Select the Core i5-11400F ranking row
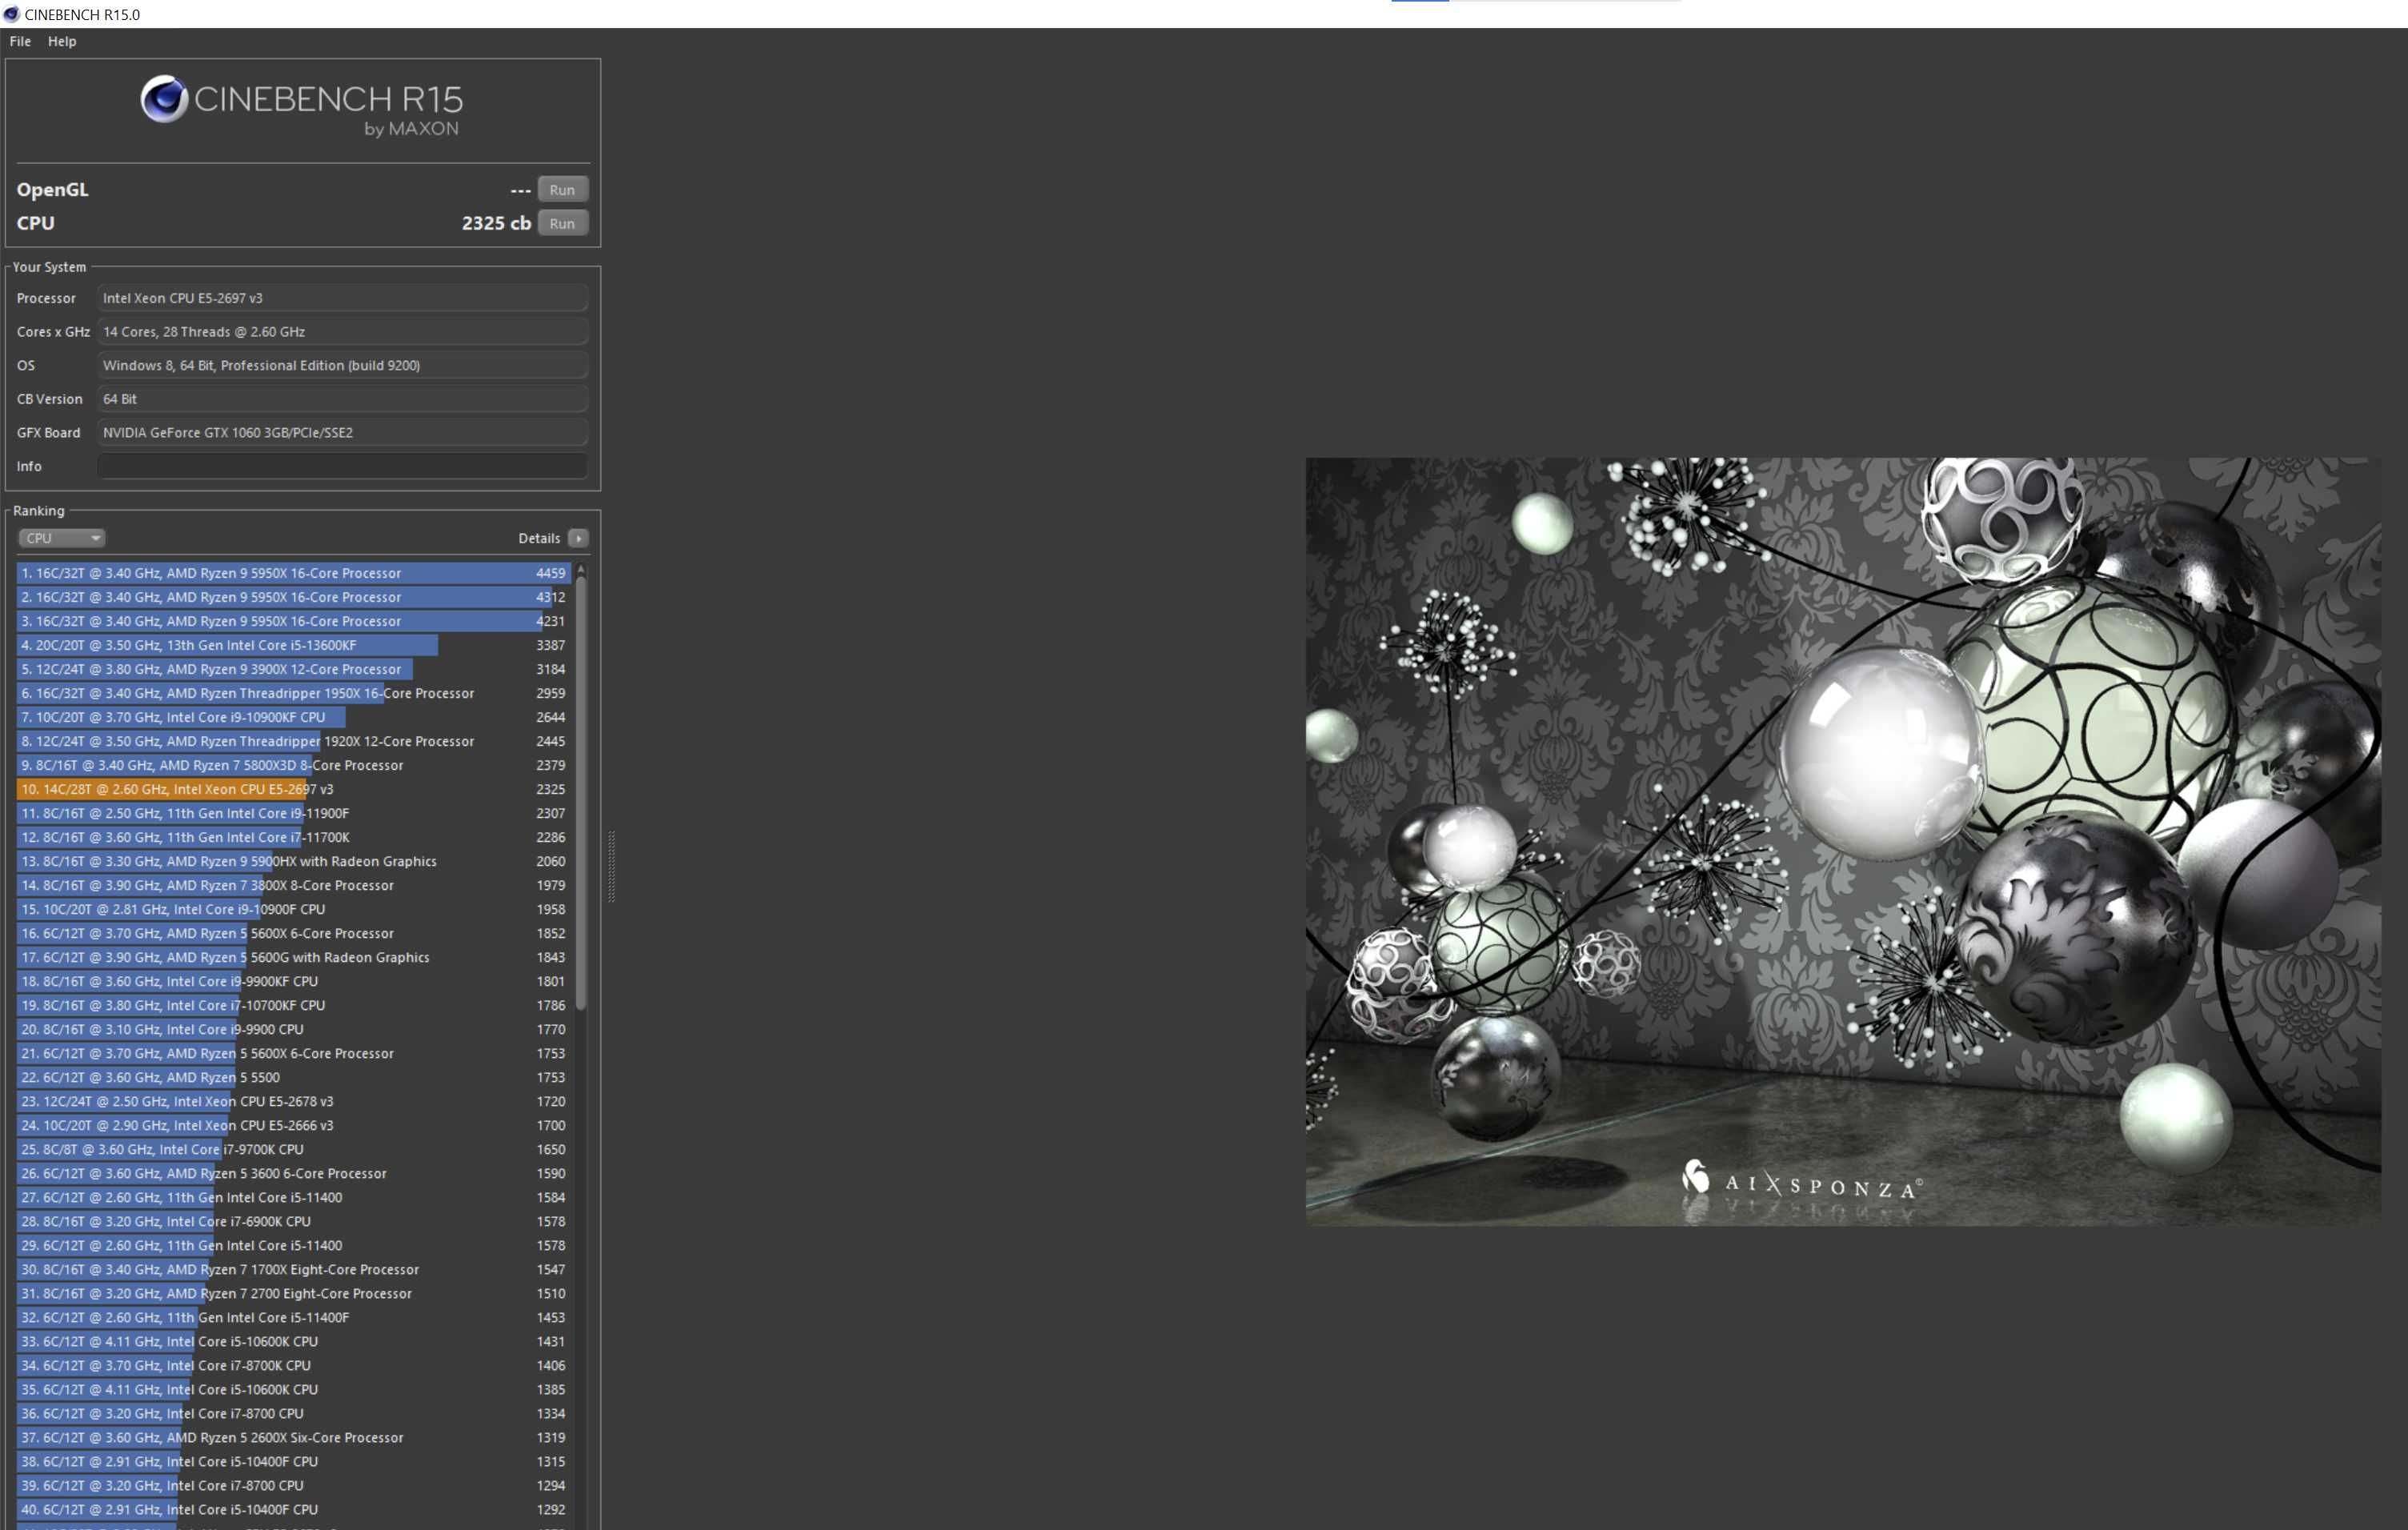Screen dimensions: 2408x1530 (294, 1317)
